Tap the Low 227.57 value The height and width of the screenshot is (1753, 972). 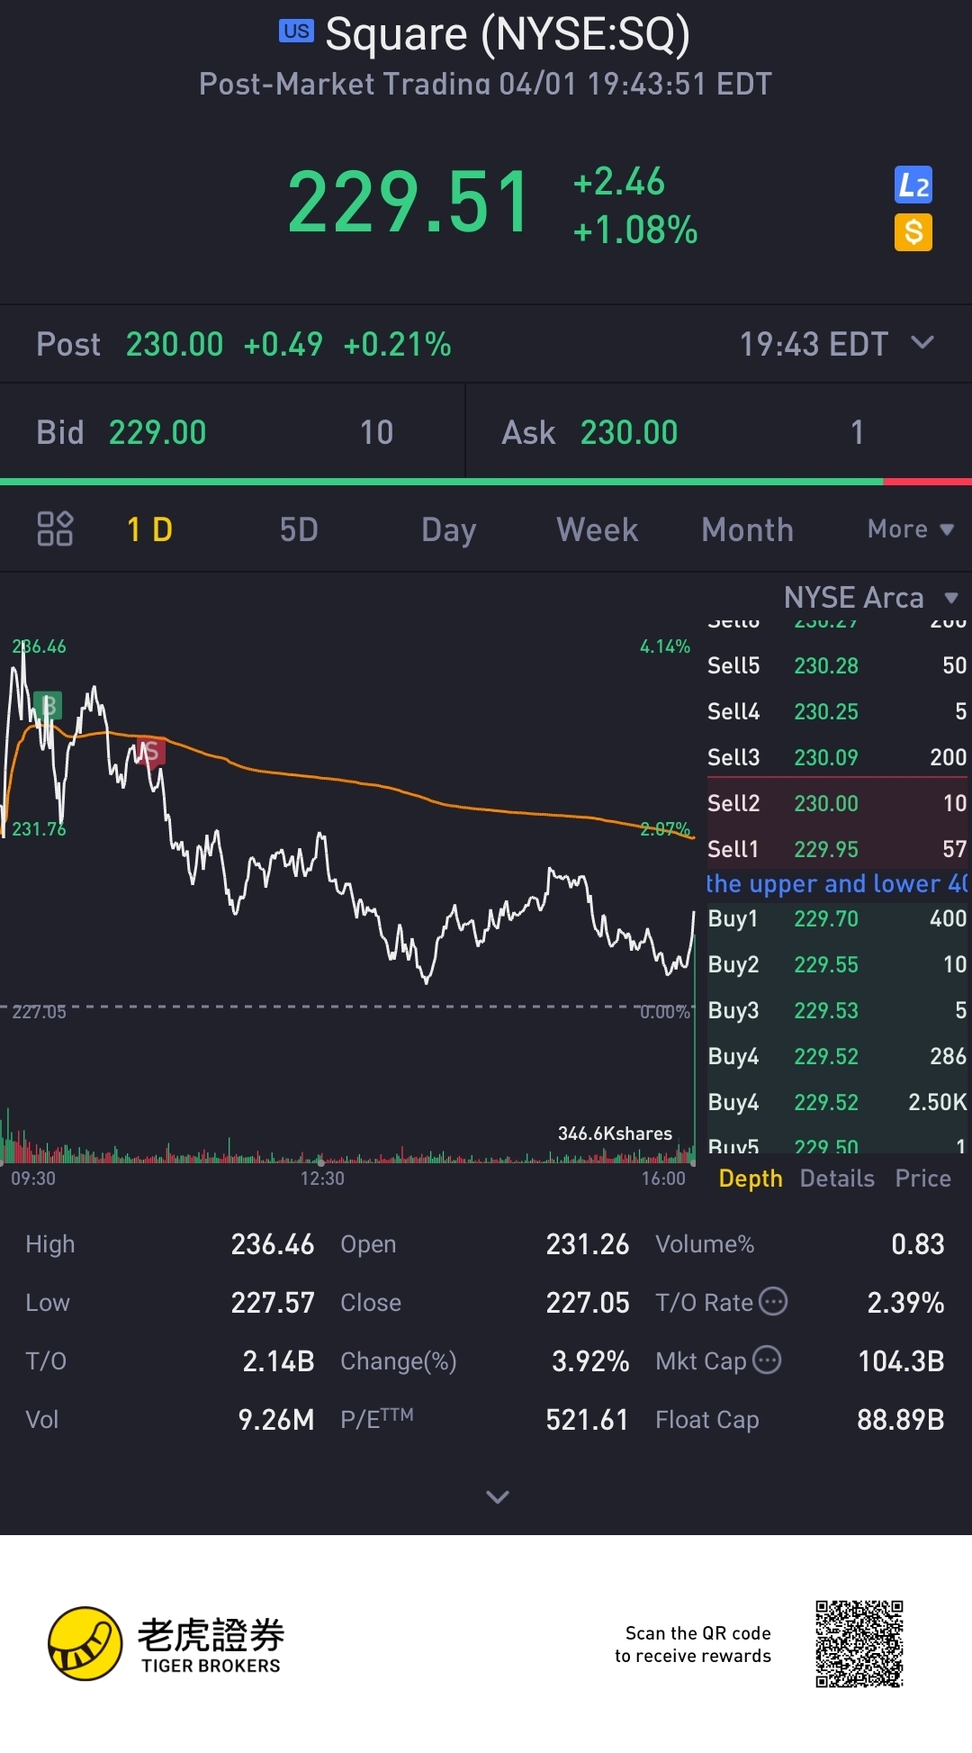tap(273, 1303)
